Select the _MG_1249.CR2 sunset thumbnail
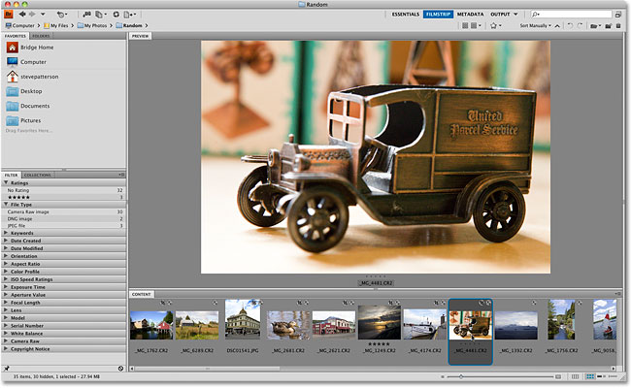Image resolution: width=631 pixels, height=388 pixels. pos(379,323)
